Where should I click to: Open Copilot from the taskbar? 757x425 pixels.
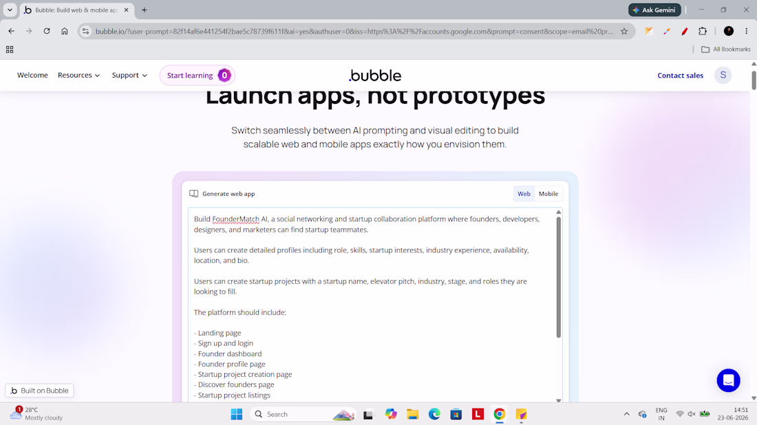(391, 414)
